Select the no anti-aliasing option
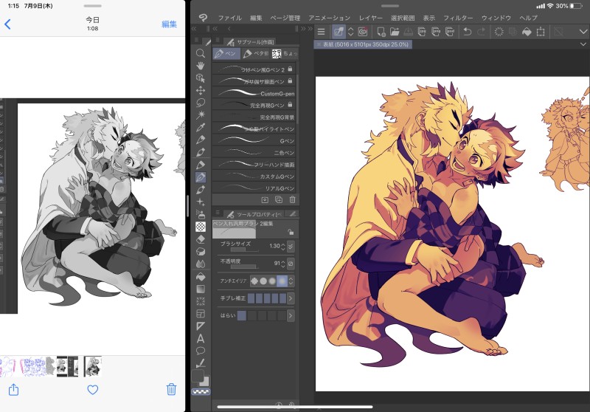The height and width of the screenshot is (412, 590). 254,281
